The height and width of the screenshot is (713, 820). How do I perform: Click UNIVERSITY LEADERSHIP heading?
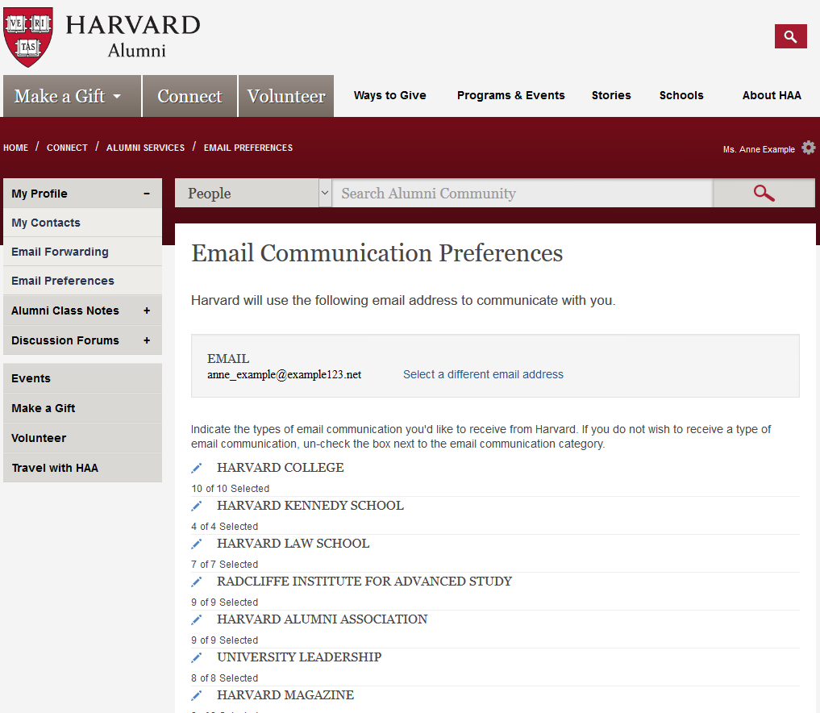pyautogui.click(x=299, y=657)
